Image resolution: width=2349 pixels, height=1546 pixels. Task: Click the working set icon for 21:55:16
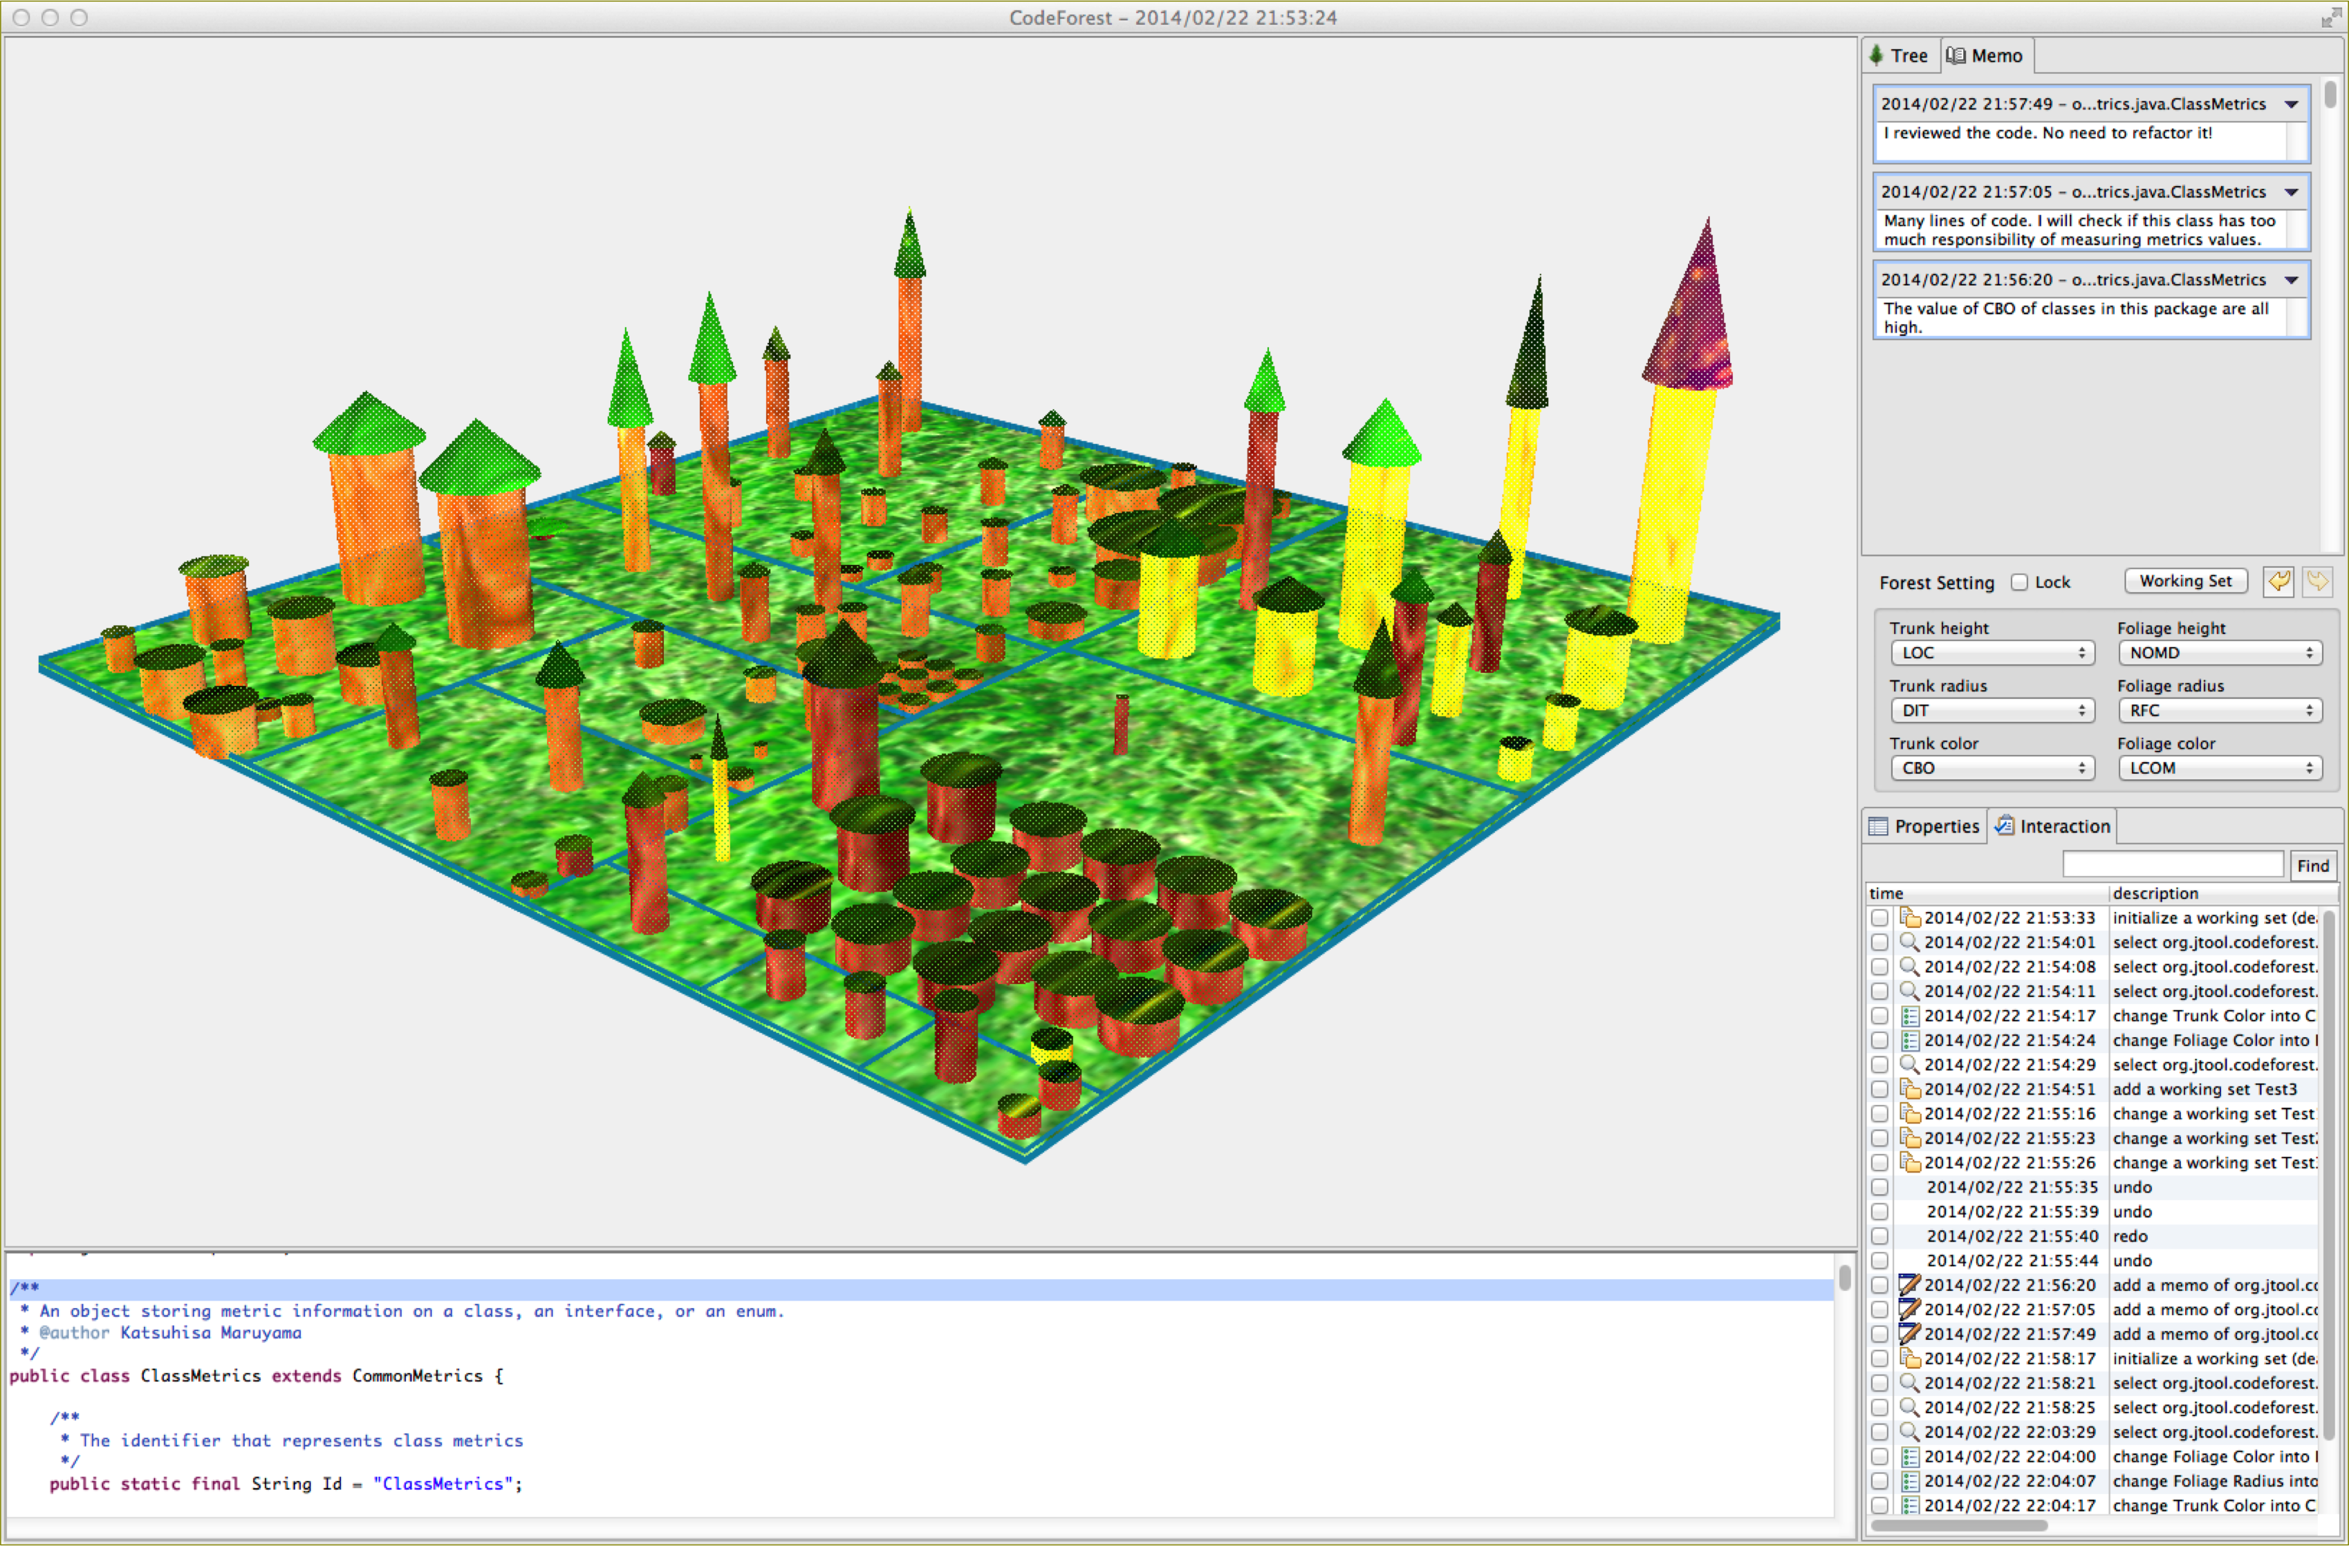1910,1113
